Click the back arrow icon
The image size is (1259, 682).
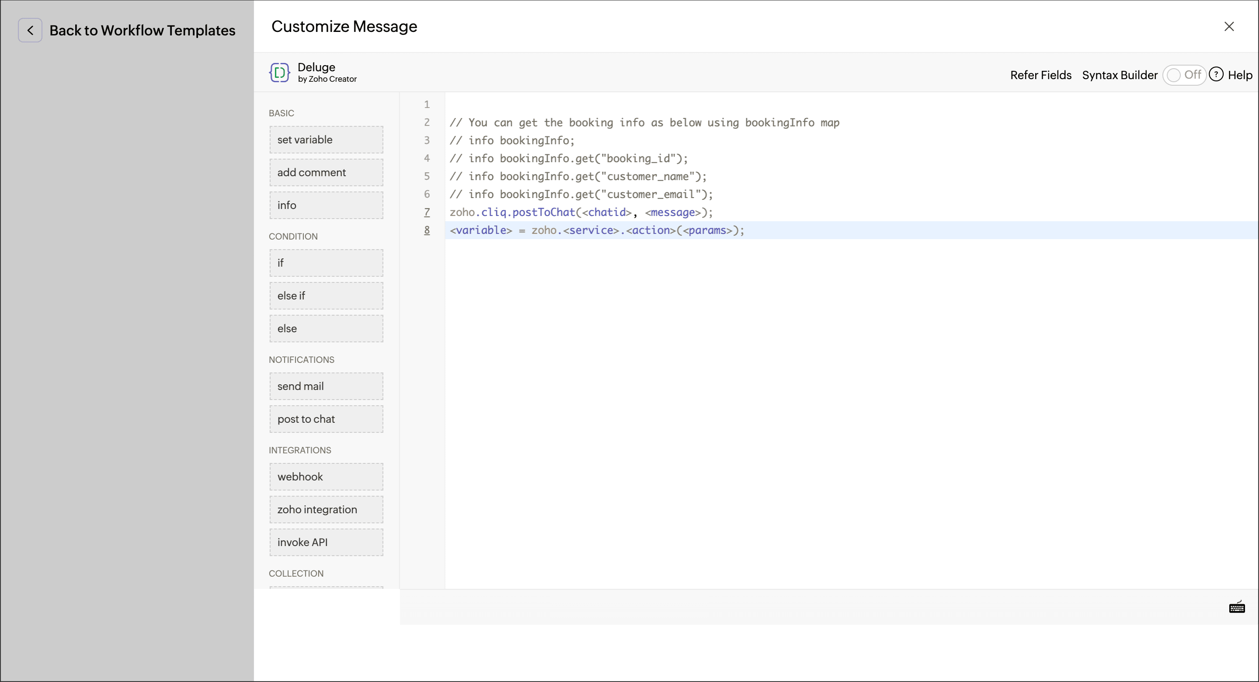click(30, 30)
